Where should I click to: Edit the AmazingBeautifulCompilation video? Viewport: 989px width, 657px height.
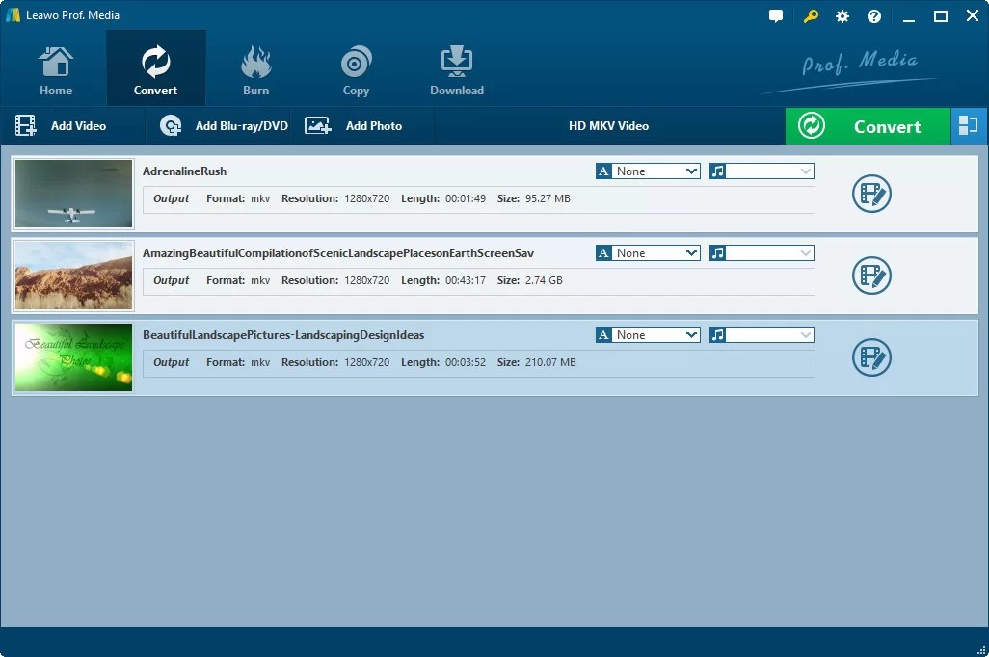click(871, 276)
